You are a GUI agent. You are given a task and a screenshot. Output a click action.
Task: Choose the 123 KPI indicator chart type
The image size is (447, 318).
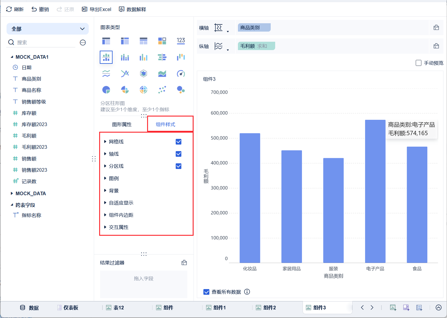(181, 41)
